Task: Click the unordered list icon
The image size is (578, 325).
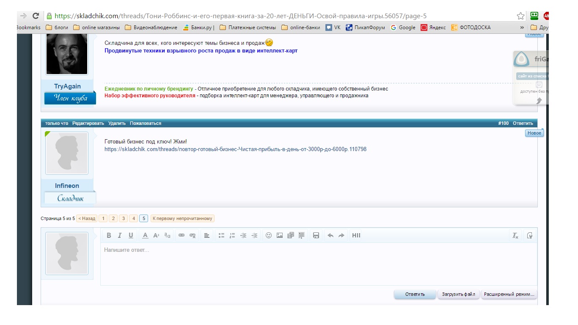Action: pyautogui.click(x=221, y=236)
